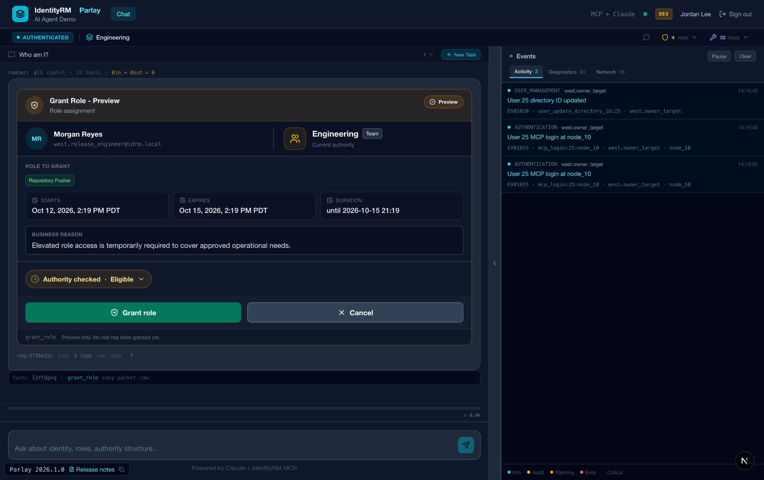Open the Engineering authority selector

tap(108, 37)
